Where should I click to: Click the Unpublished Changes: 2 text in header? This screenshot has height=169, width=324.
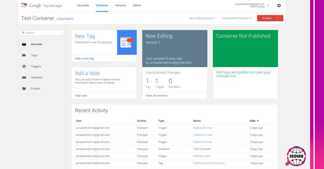point(237,18)
